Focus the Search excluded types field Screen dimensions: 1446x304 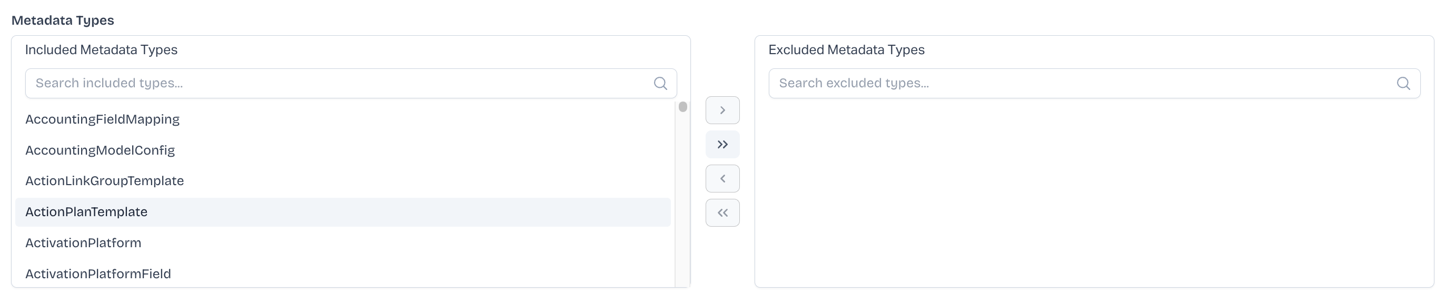pos(1078,84)
